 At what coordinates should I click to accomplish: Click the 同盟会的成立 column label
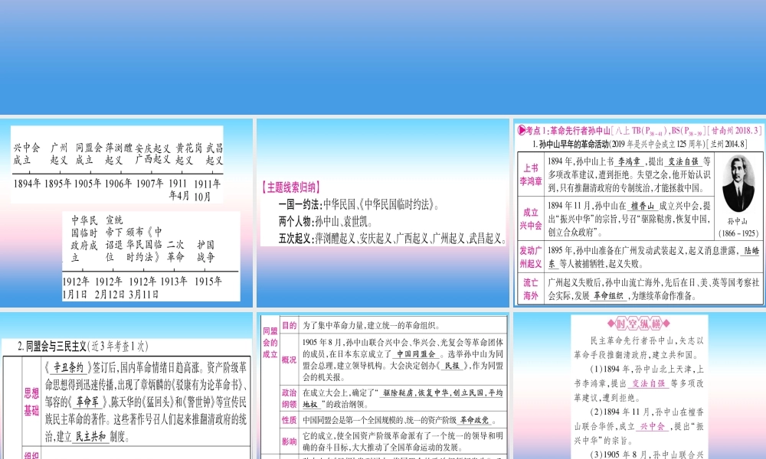[x=270, y=343]
